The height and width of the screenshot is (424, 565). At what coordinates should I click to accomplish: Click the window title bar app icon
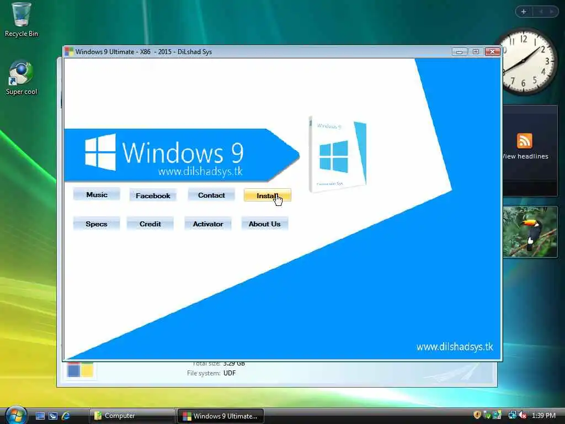69,51
